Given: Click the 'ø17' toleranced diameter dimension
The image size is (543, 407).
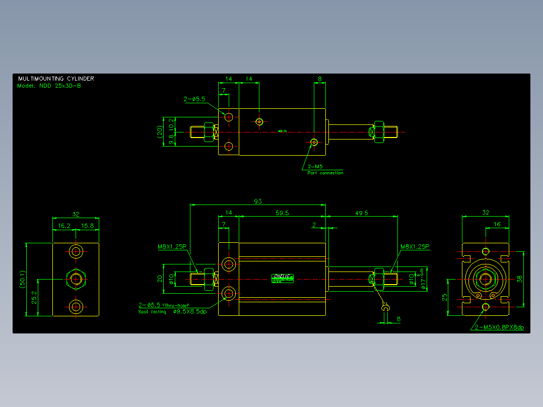Looking at the screenshot, I should pyautogui.click(x=423, y=279).
